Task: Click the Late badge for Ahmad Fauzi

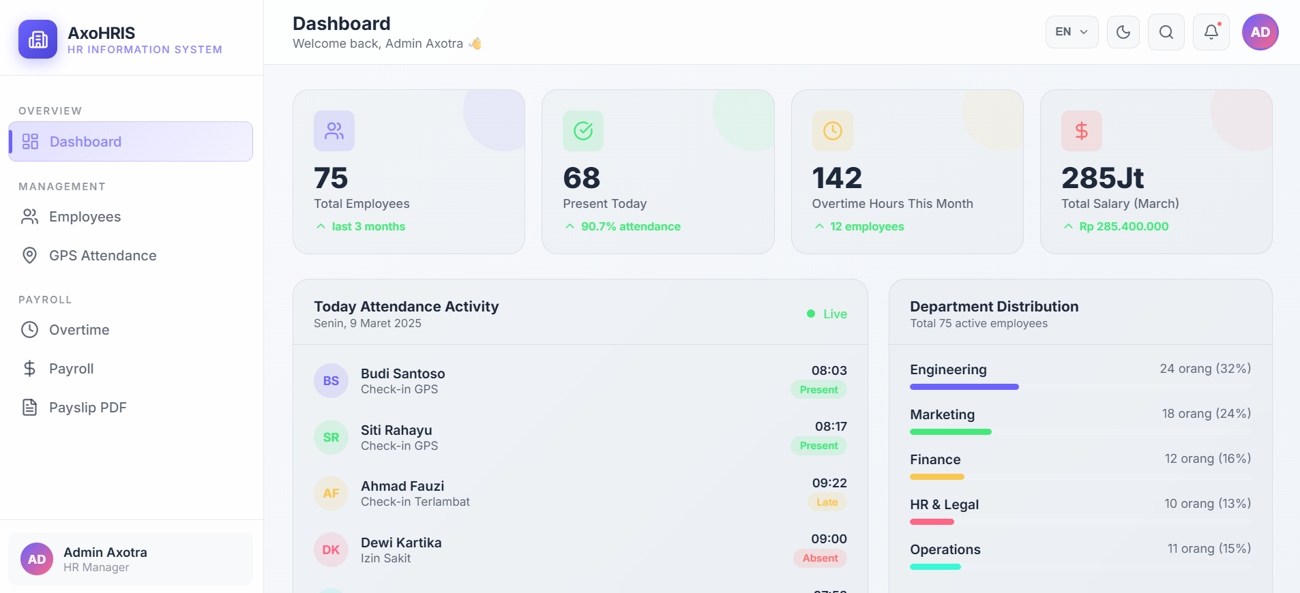Action: 827,502
